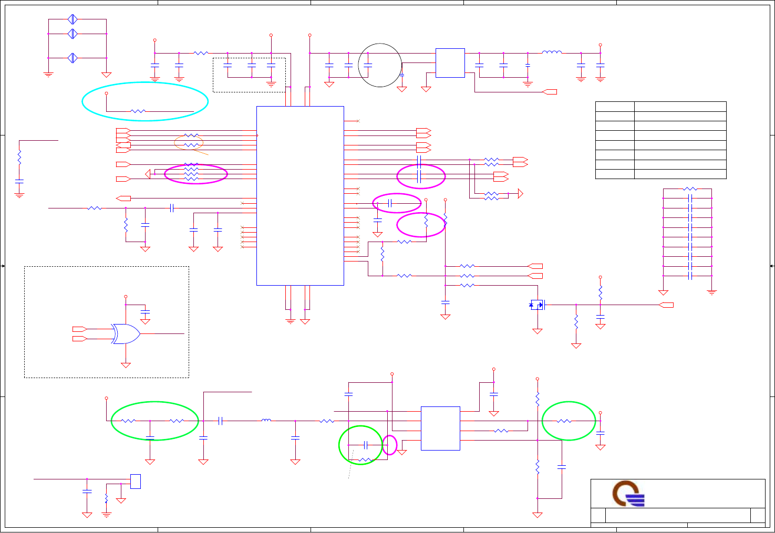Click the empty table grid at upper right
Screen dimensions: 775x533
pyautogui.click(x=661, y=140)
